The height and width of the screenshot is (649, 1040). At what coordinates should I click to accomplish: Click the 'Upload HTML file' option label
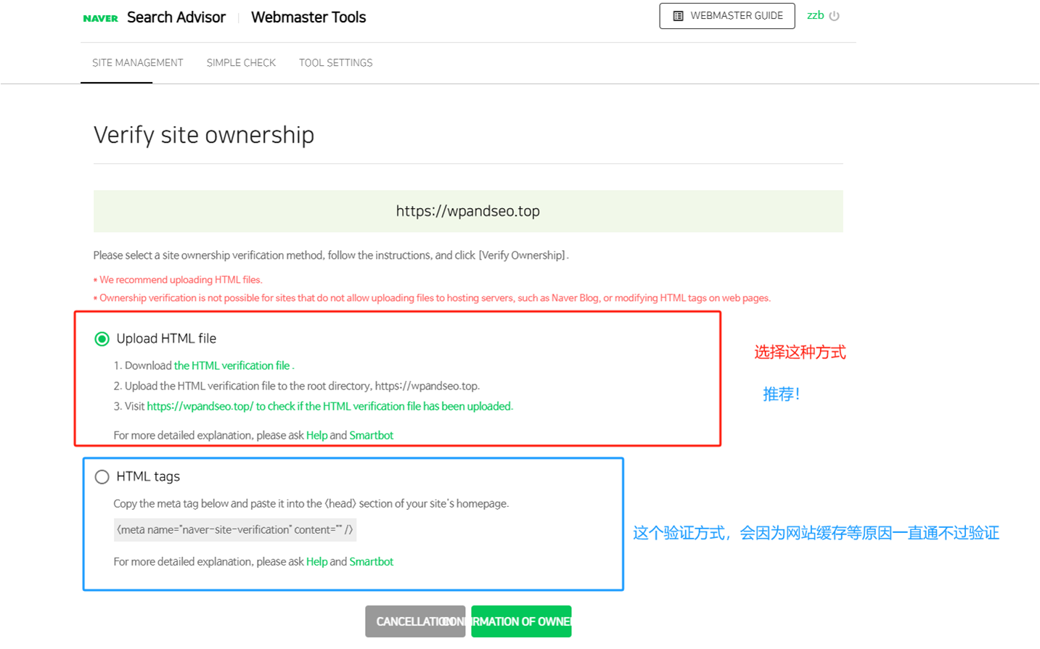[166, 339]
